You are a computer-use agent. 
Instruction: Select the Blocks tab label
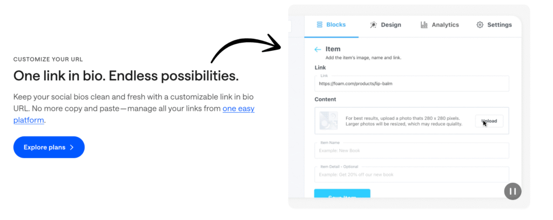[336, 25]
